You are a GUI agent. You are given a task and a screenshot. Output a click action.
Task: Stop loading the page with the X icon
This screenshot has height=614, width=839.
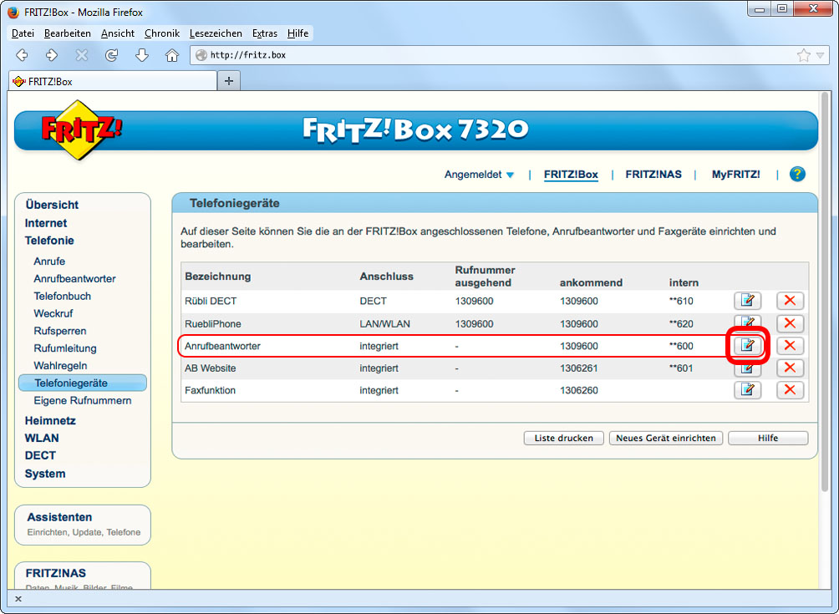tap(81, 54)
